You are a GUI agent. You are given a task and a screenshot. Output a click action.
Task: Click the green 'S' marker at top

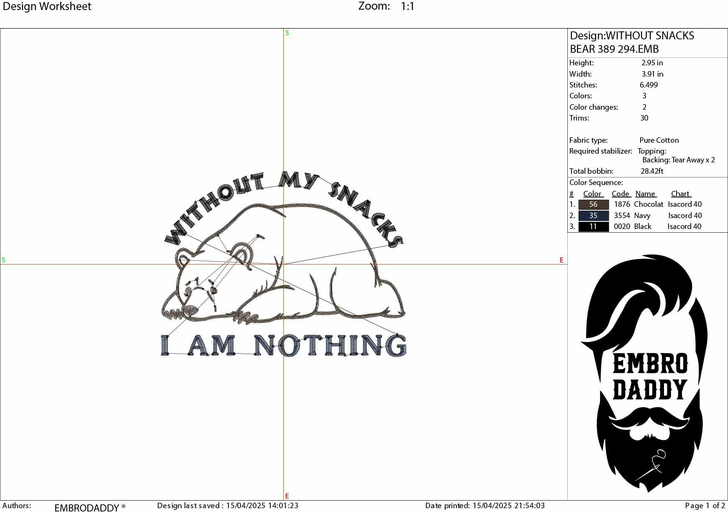[x=287, y=33]
